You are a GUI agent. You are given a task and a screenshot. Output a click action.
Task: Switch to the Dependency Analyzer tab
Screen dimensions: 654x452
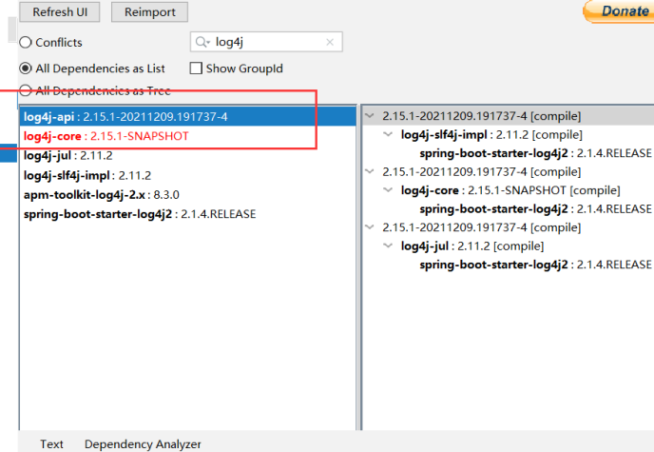pyautogui.click(x=143, y=444)
